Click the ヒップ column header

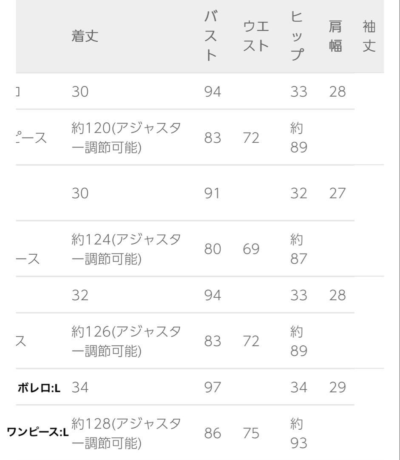pyautogui.click(x=298, y=36)
